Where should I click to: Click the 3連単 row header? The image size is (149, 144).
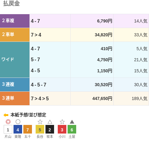[15, 98]
